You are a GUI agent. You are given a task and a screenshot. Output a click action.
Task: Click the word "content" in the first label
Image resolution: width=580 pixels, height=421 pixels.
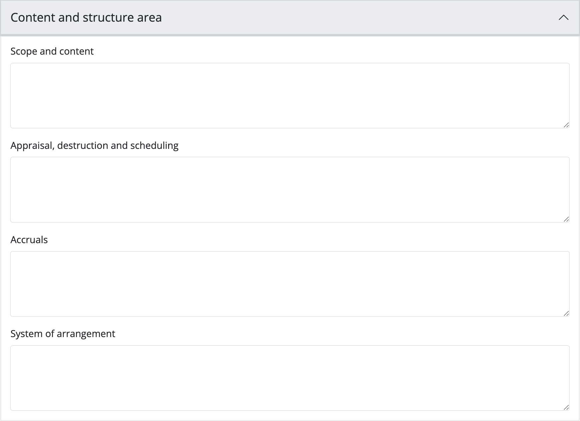(76, 51)
